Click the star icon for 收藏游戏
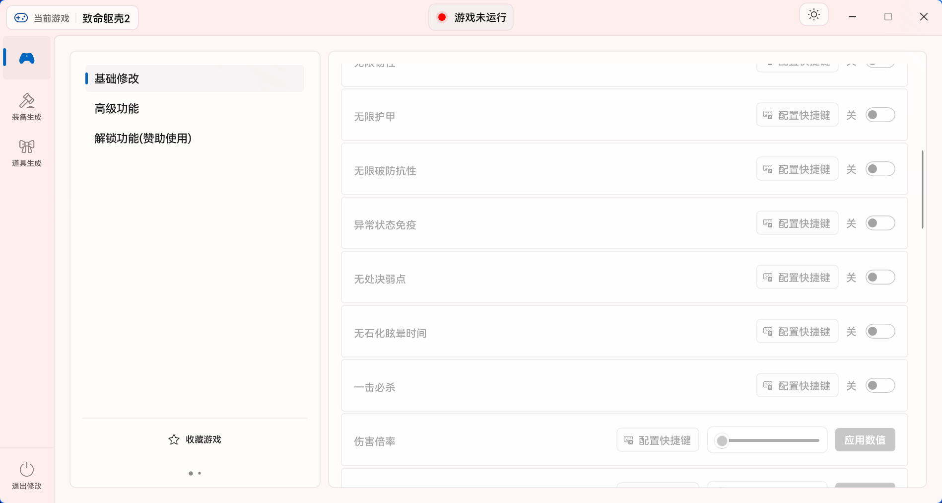The image size is (942, 503). (x=174, y=439)
